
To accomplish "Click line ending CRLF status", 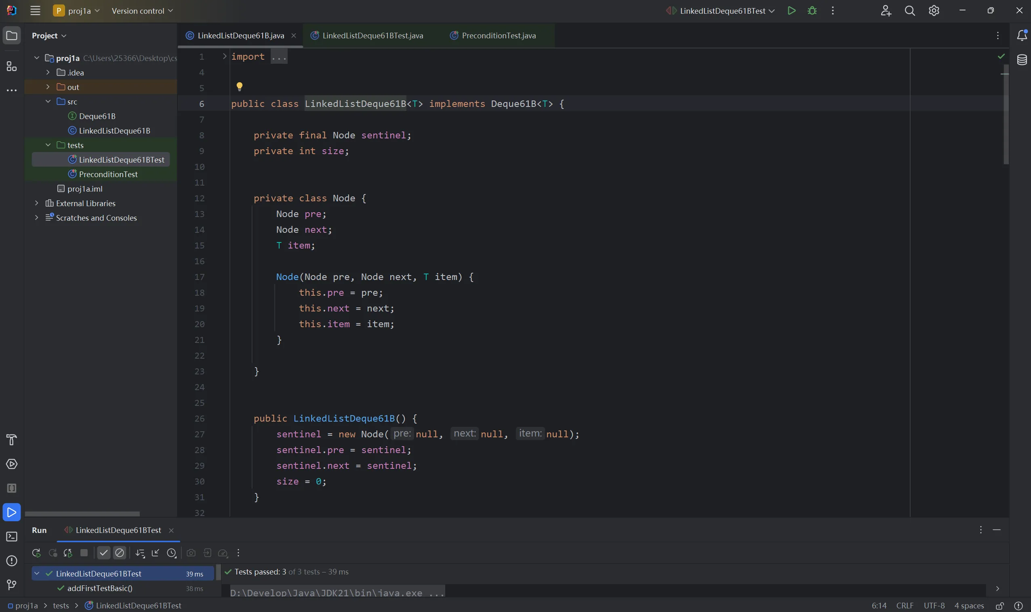I will pos(905,606).
